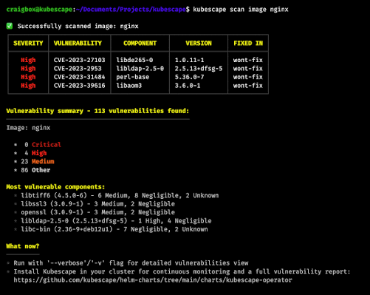The width and height of the screenshot is (370, 295).
Task: Click the COMPONENT column header
Action: (x=140, y=43)
